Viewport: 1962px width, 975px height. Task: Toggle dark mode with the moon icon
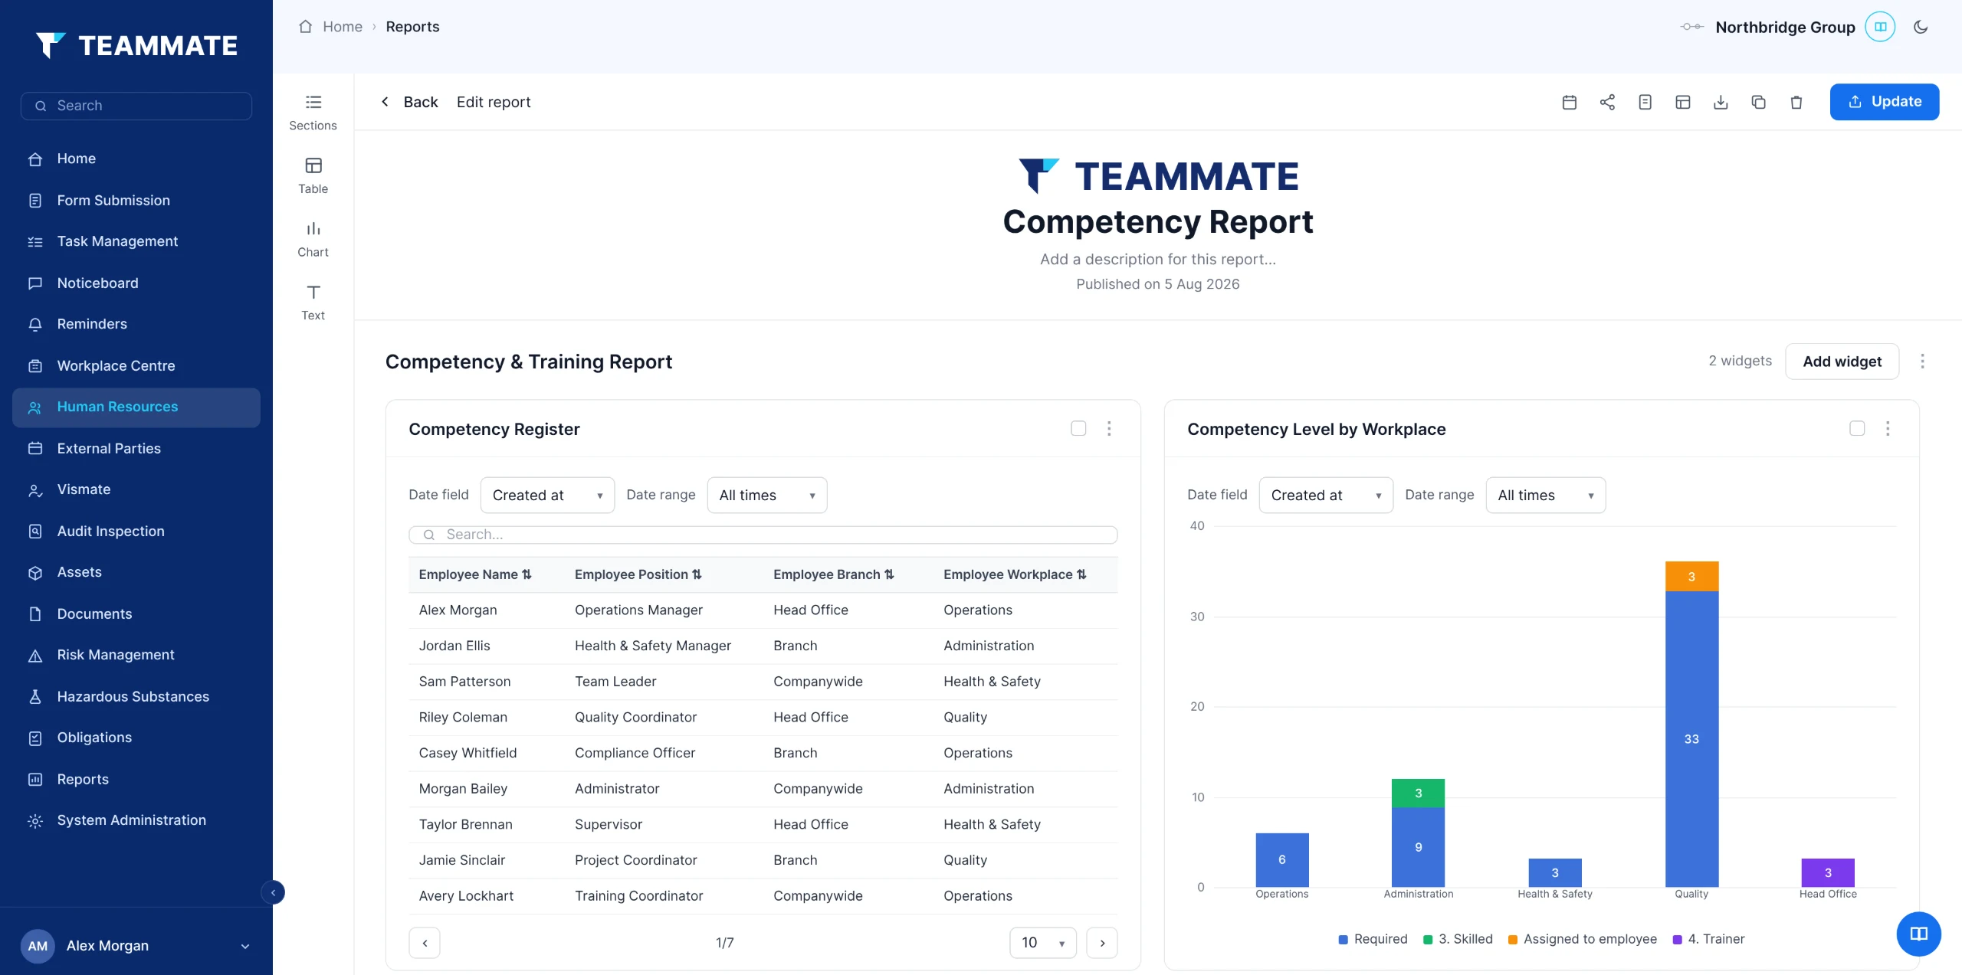tap(1921, 27)
